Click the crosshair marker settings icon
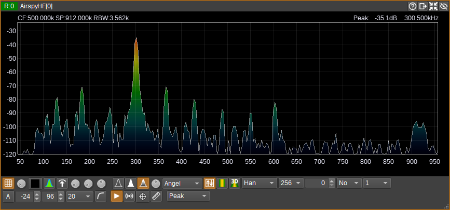The height and width of the screenshot is (210, 450). [143, 197]
